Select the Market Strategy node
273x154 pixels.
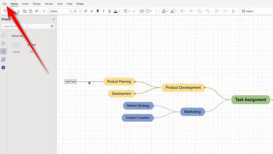pos(139,106)
